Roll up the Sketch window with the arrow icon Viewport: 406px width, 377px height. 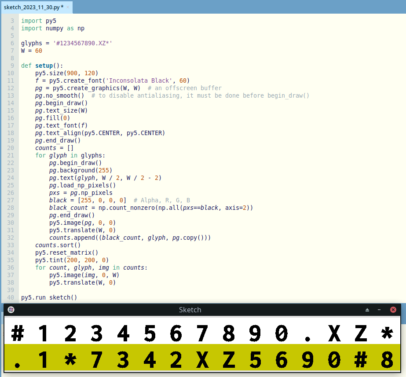[x=367, y=310]
